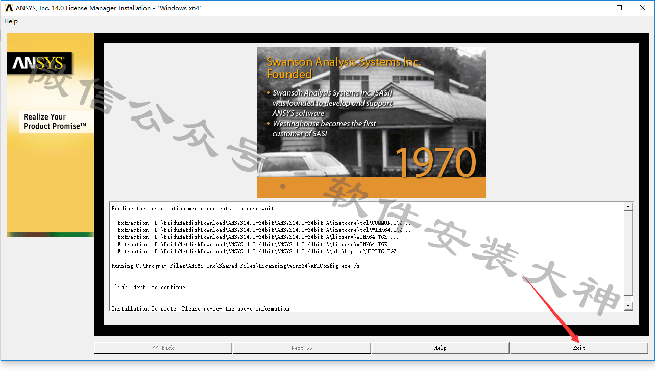The width and height of the screenshot is (655, 382).
Task: Open the Help menu in menu bar
Action: coord(11,21)
